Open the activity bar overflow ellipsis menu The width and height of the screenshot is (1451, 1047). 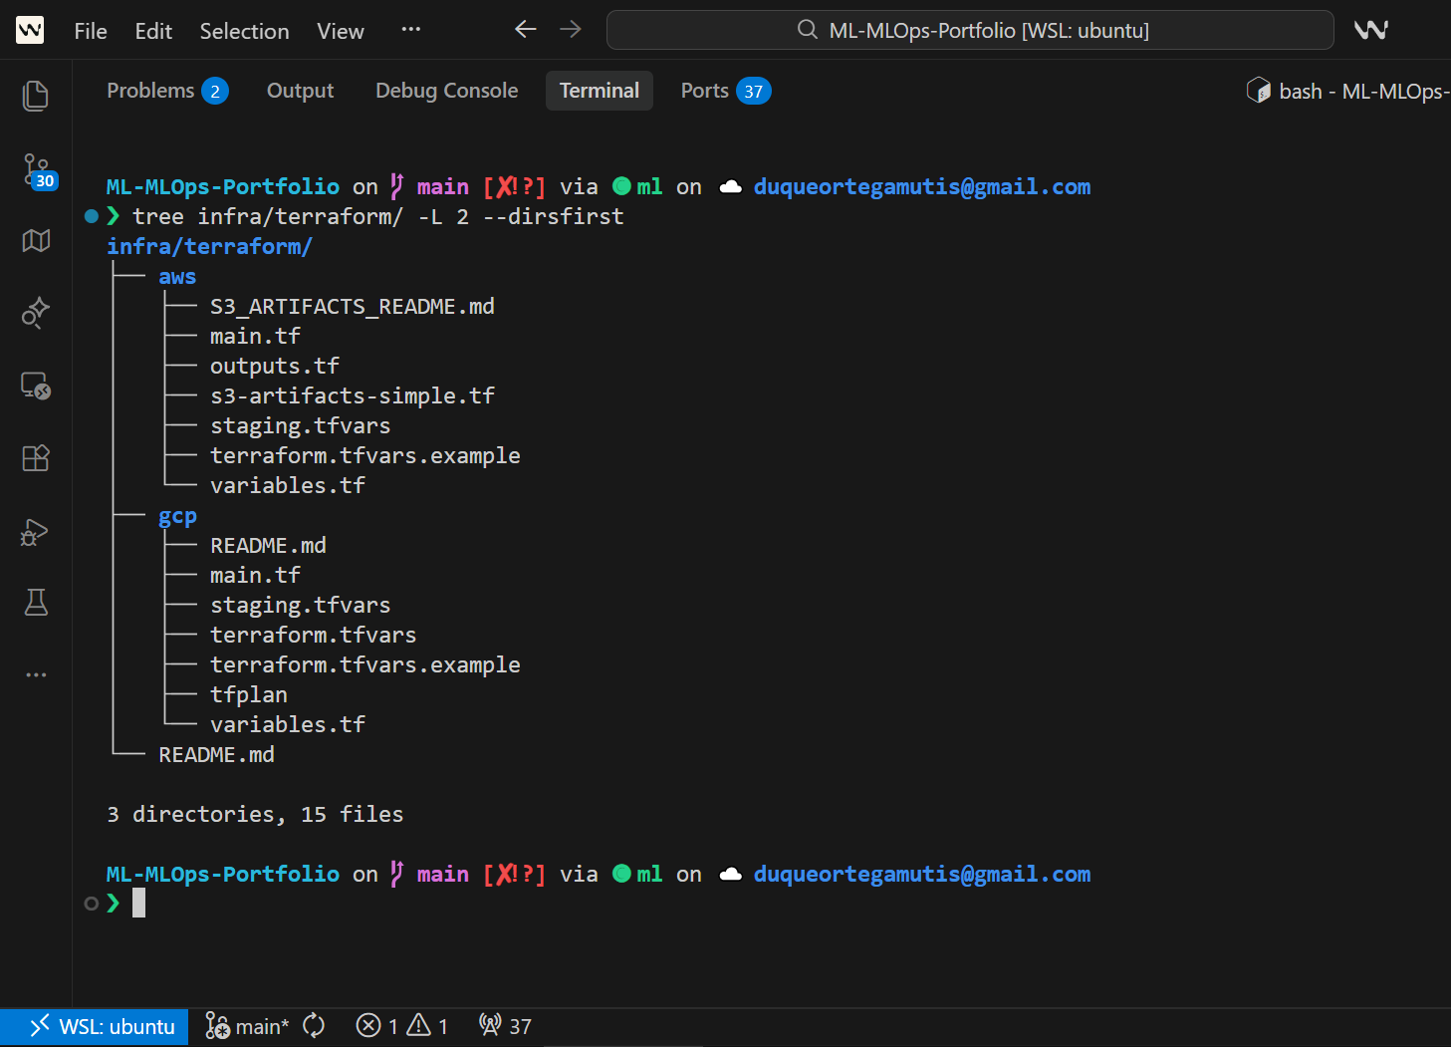pos(35,673)
